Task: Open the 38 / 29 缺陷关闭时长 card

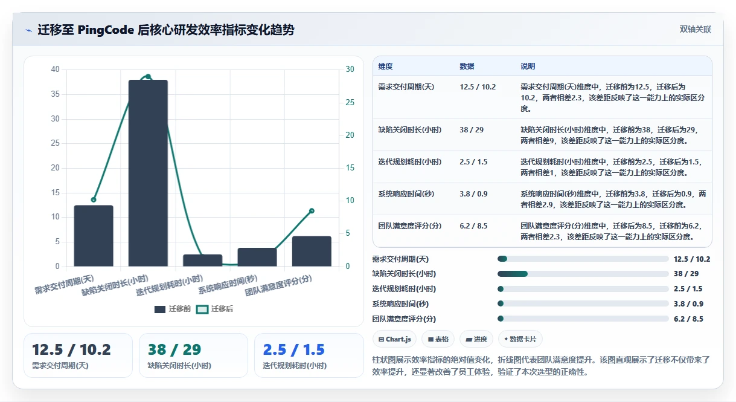Action: pyautogui.click(x=193, y=355)
